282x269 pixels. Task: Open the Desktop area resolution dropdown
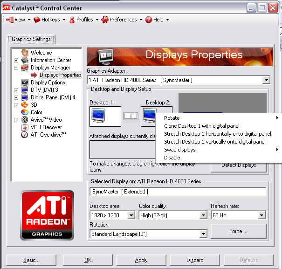(x=131, y=215)
